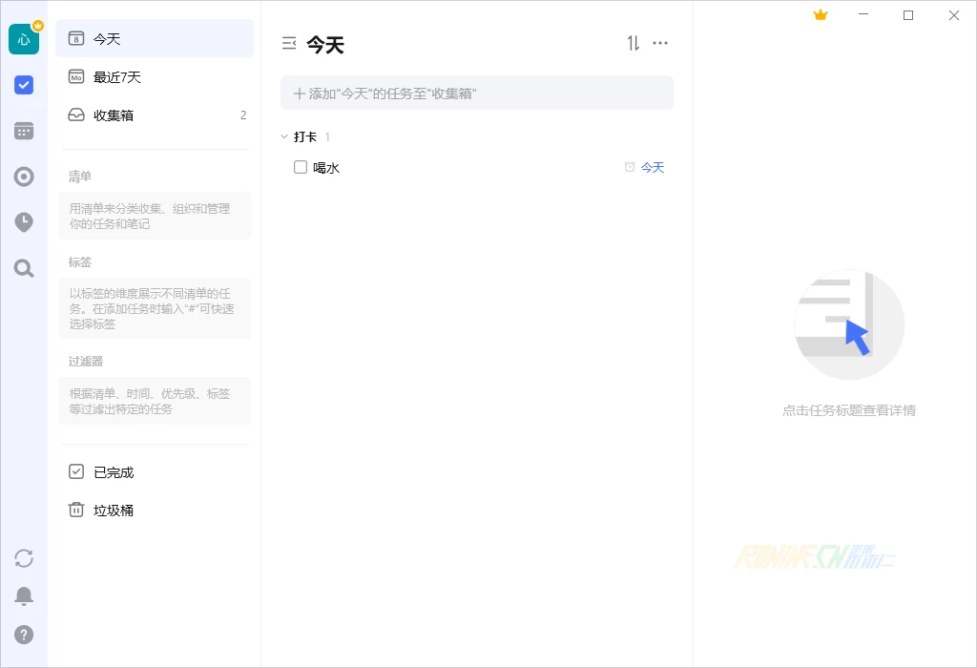Collapse the sidebar with the menu toggle
The image size is (977, 668).
(x=289, y=43)
